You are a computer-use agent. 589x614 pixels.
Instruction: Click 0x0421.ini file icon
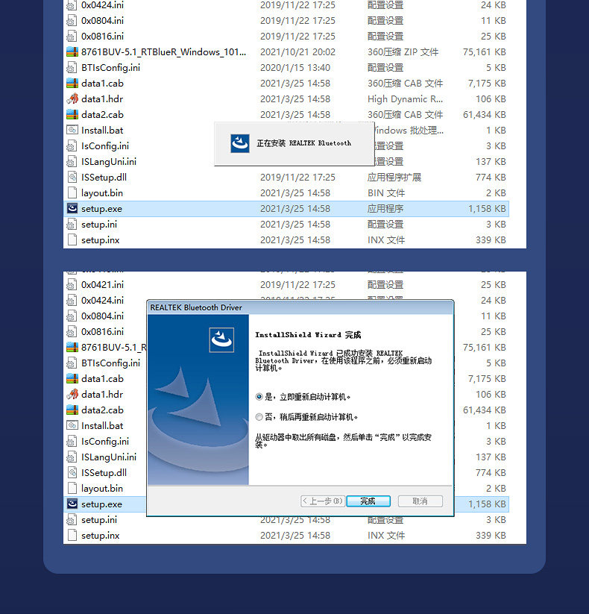pos(72,285)
